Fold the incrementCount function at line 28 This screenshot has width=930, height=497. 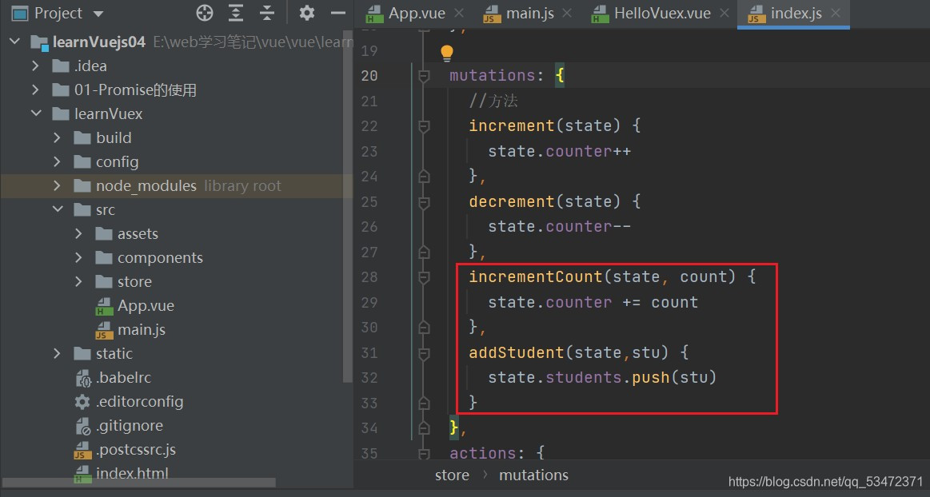point(424,277)
